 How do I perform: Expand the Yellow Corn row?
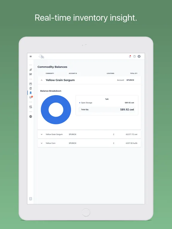pyautogui.click(x=42, y=143)
